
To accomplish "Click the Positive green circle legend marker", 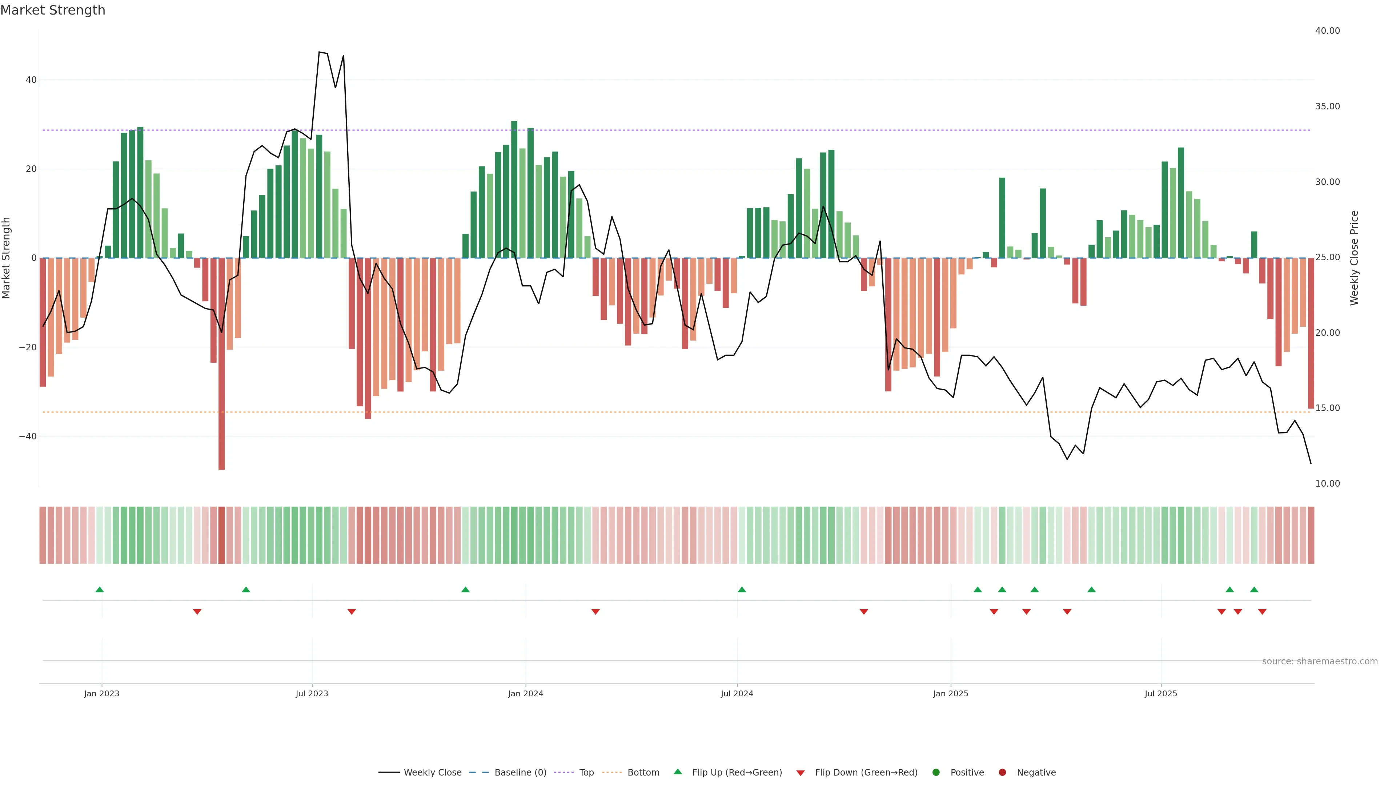I will coord(935,772).
